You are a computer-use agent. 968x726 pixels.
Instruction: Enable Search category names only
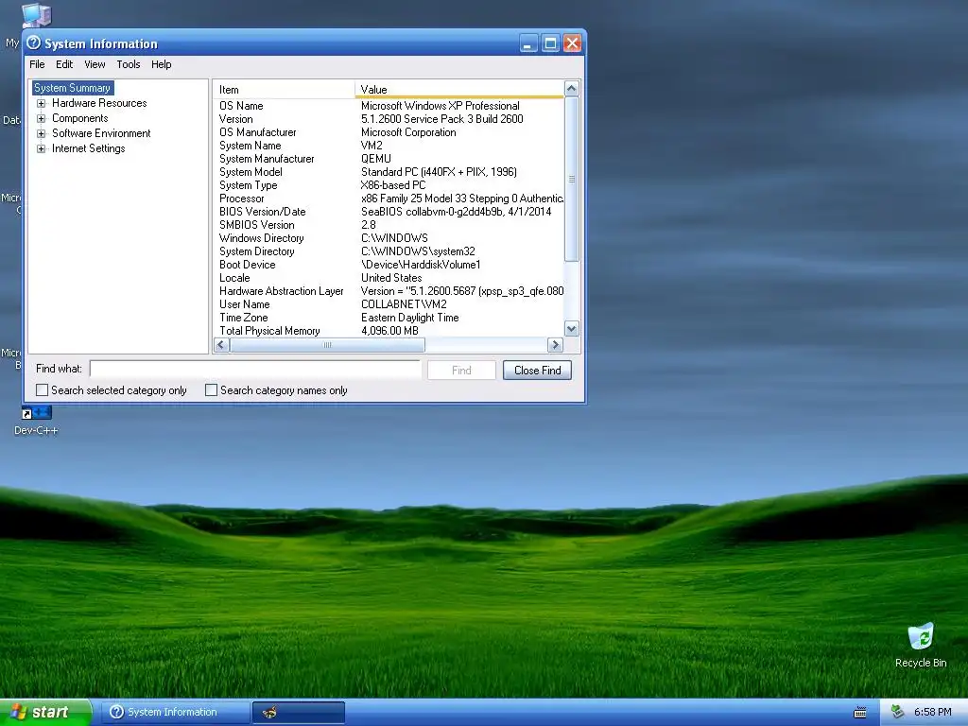pos(211,390)
